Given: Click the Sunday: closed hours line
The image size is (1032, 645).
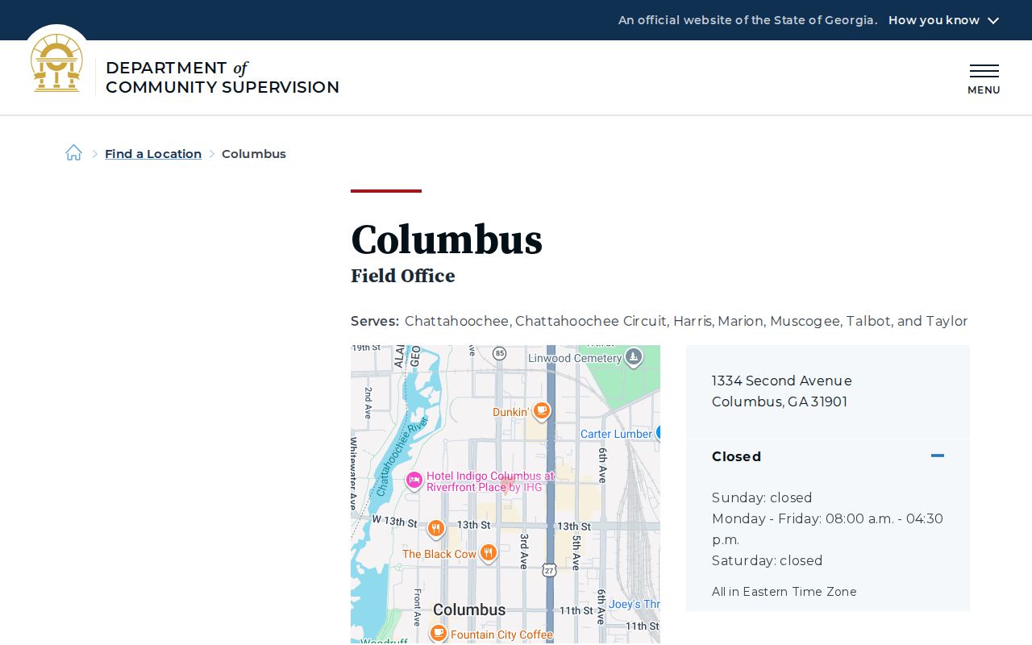Looking at the screenshot, I should [x=762, y=497].
